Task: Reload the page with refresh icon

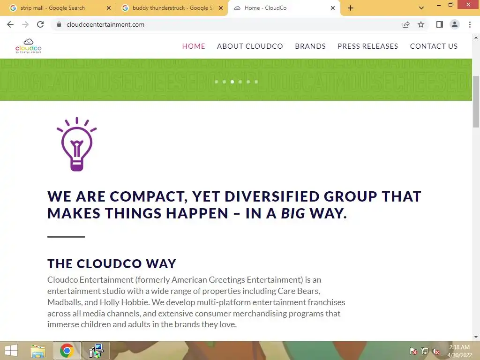Action: [40, 24]
